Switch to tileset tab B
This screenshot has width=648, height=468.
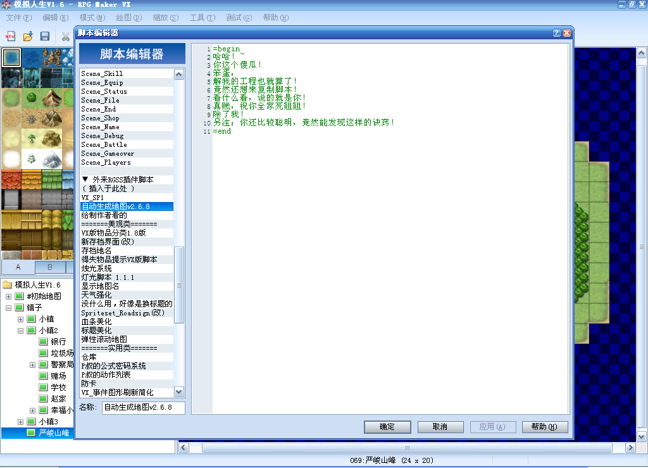(50, 267)
